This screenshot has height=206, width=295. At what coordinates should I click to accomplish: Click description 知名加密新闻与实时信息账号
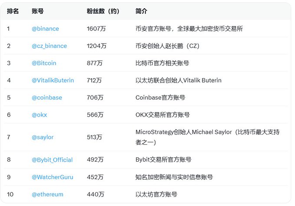tap(174, 177)
